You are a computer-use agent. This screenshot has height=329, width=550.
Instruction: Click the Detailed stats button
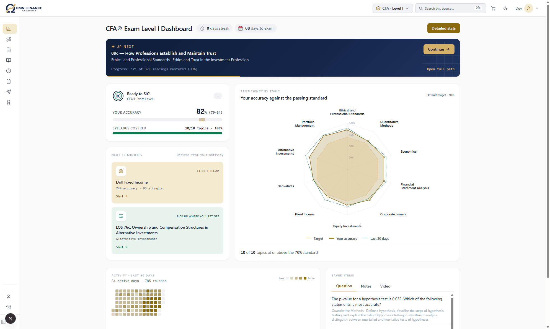pos(443,28)
